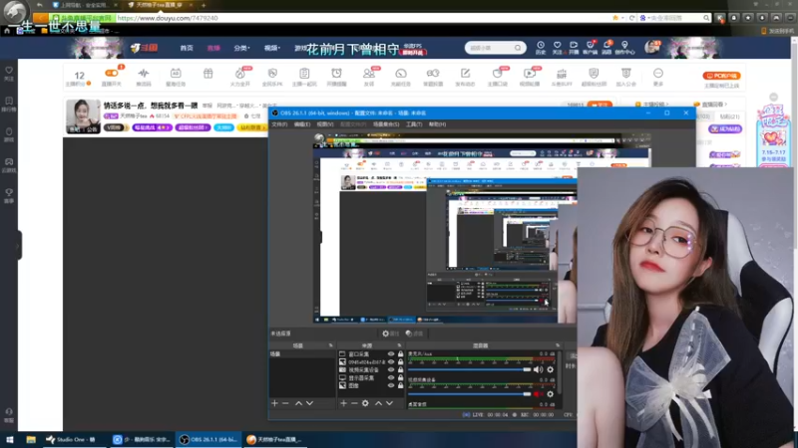
Task: Expand the 分类 dropdown in Douyu navigation
Action: click(x=241, y=48)
